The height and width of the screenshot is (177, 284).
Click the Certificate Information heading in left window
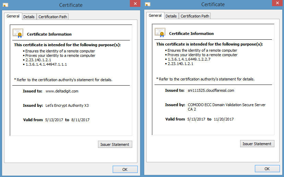click(x=49, y=34)
